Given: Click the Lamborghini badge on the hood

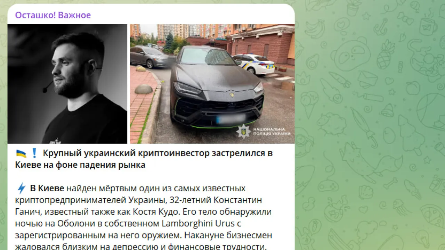Looking at the screenshot, I should [232, 95].
